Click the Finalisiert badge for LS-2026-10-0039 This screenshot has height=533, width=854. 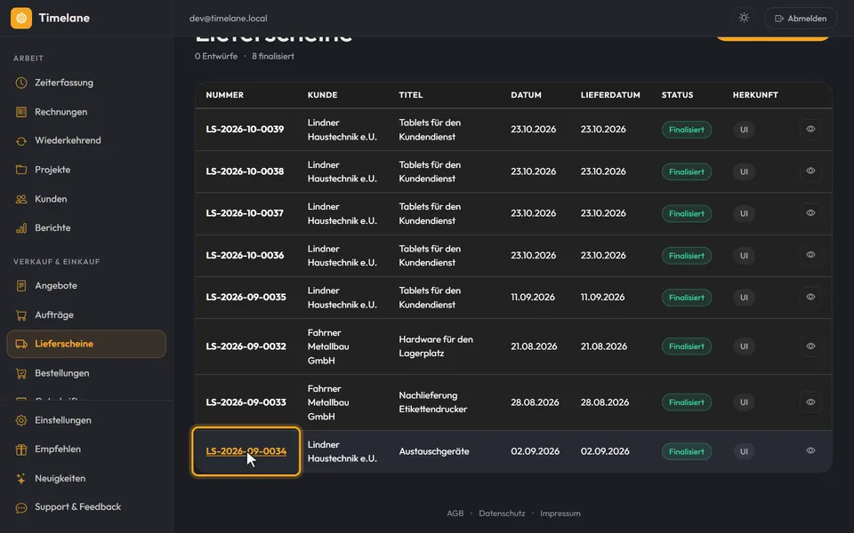686,130
